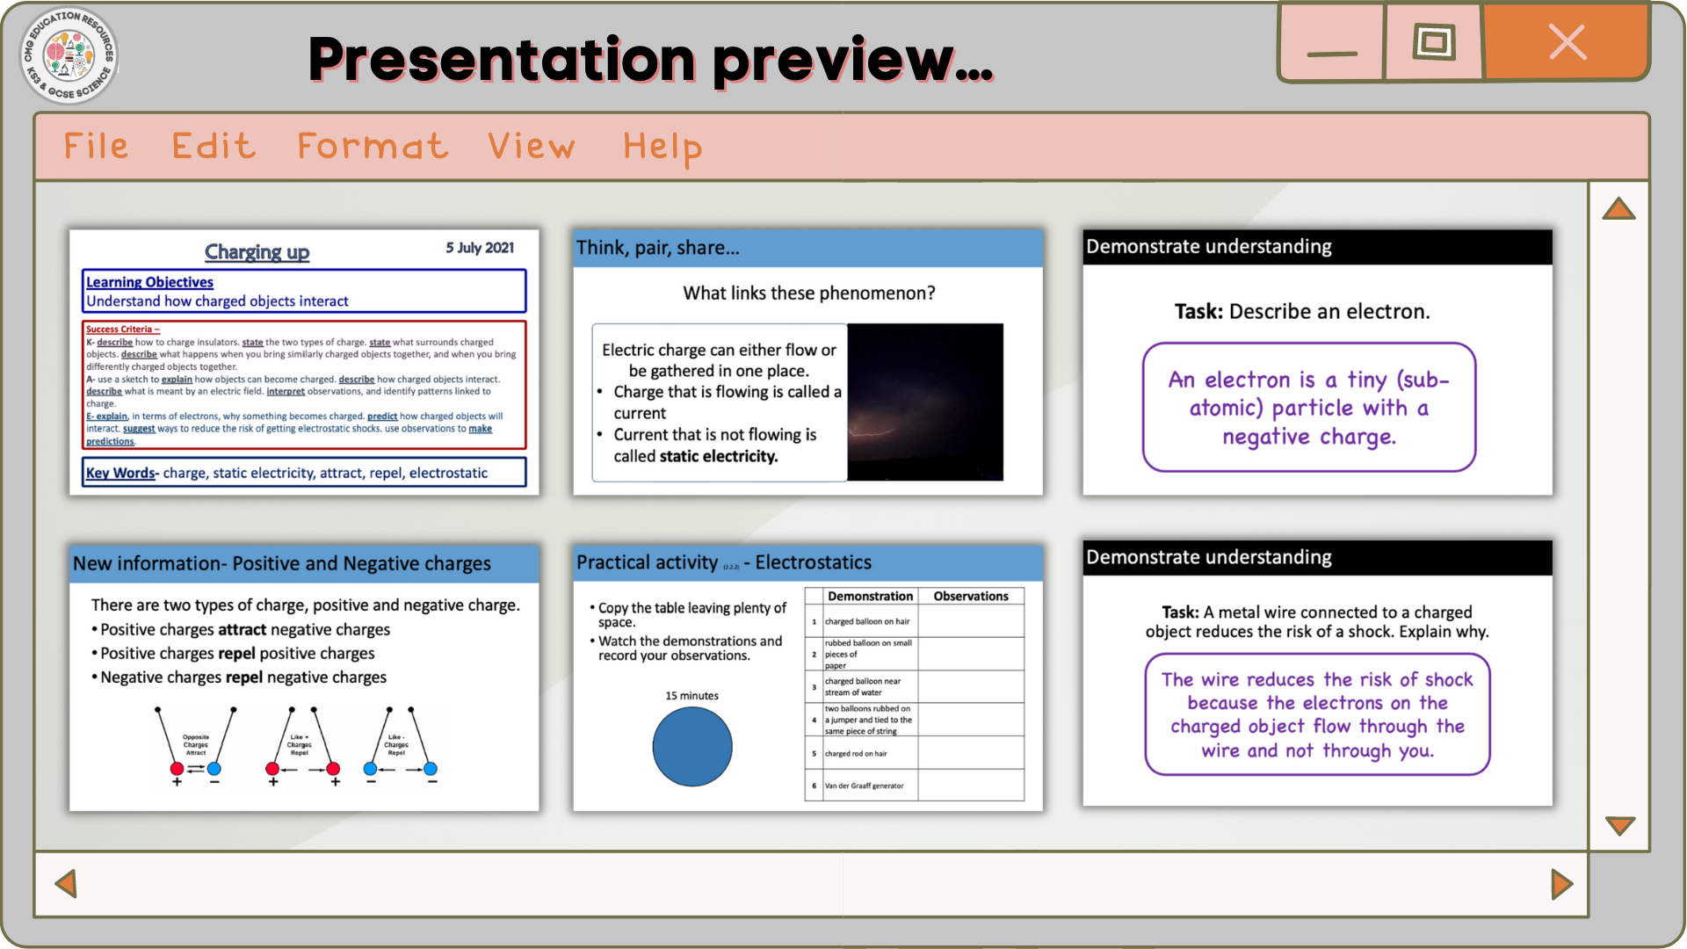
Task: Open the Edit menu
Action: 214,146
